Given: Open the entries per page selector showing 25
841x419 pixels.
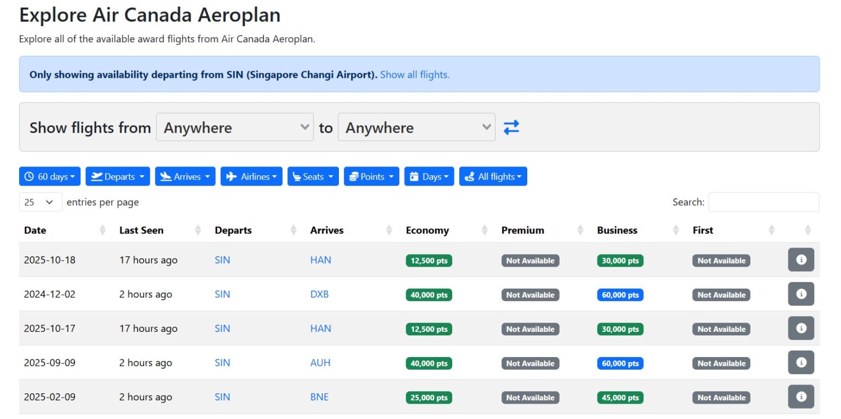Looking at the screenshot, I should (40, 202).
